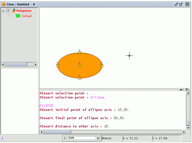The width and height of the screenshot is (192, 143).
Task: Select the Poligonos layer name
Action: 24,11
